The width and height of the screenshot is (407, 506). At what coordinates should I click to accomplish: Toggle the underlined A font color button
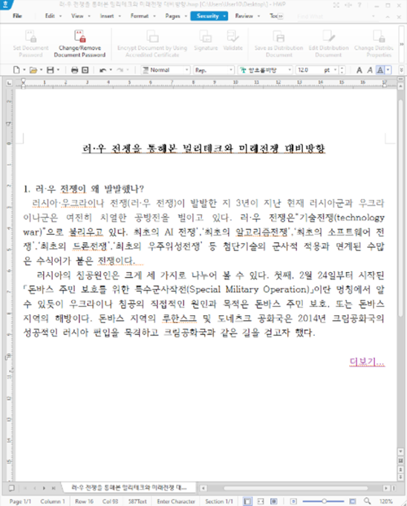pos(380,70)
